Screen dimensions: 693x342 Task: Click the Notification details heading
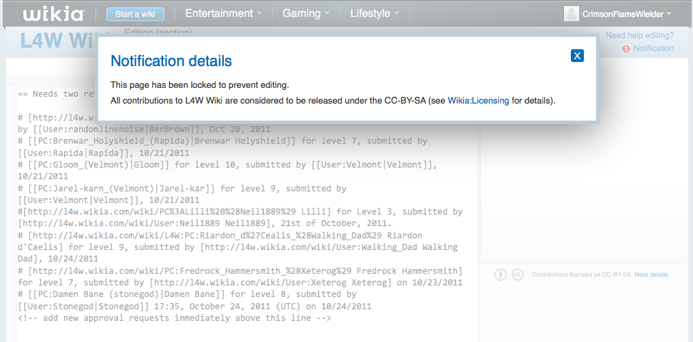point(171,61)
